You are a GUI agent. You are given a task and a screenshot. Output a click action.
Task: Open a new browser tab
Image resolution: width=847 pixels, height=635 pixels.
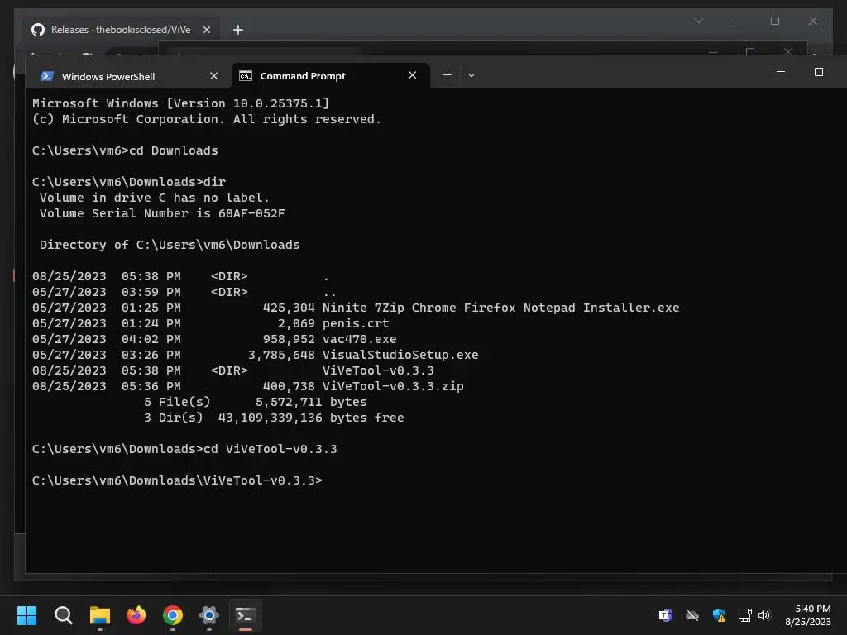click(x=237, y=30)
